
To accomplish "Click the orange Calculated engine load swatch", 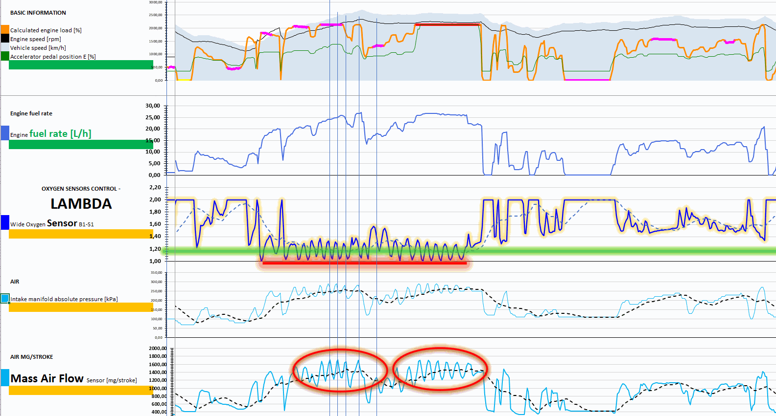I will click(x=5, y=30).
